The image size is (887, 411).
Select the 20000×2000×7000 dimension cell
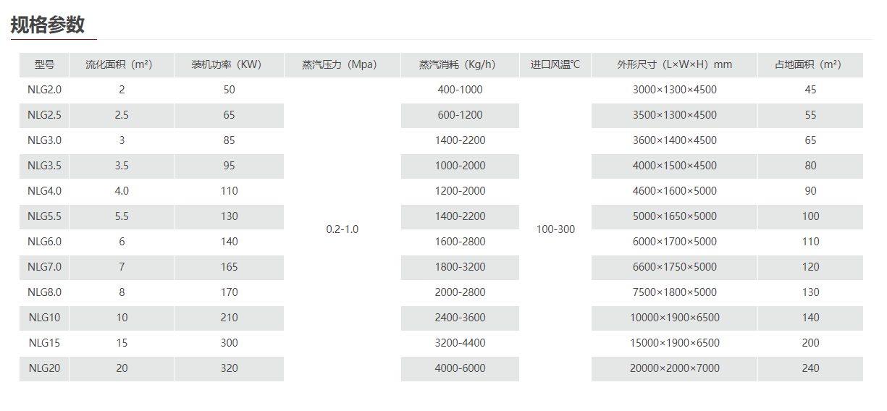point(674,368)
